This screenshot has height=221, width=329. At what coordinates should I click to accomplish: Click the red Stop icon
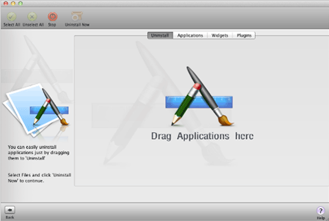[53, 16]
